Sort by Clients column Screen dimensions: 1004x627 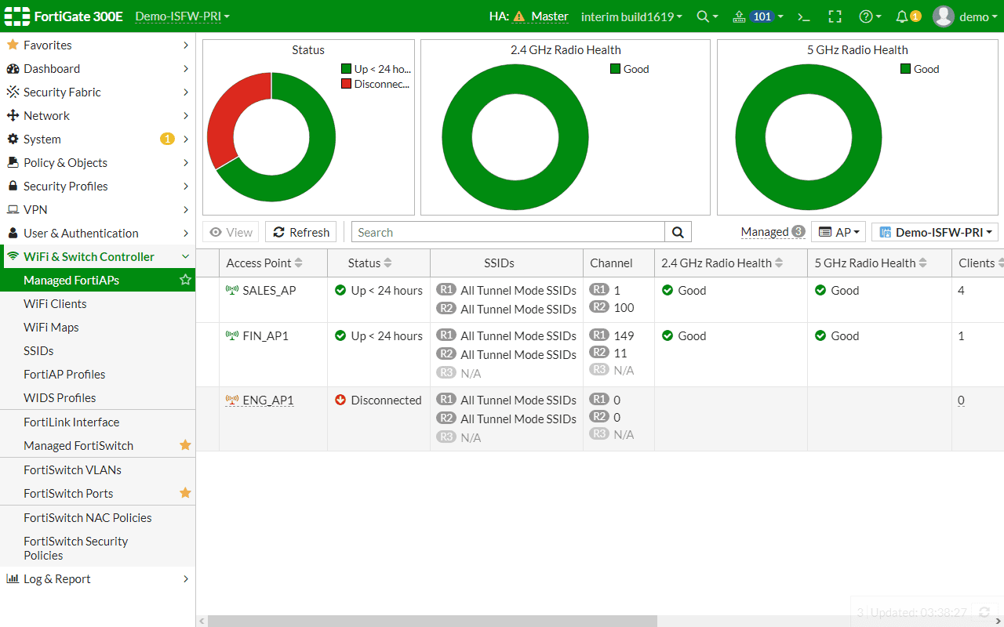tap(1001, 263)
